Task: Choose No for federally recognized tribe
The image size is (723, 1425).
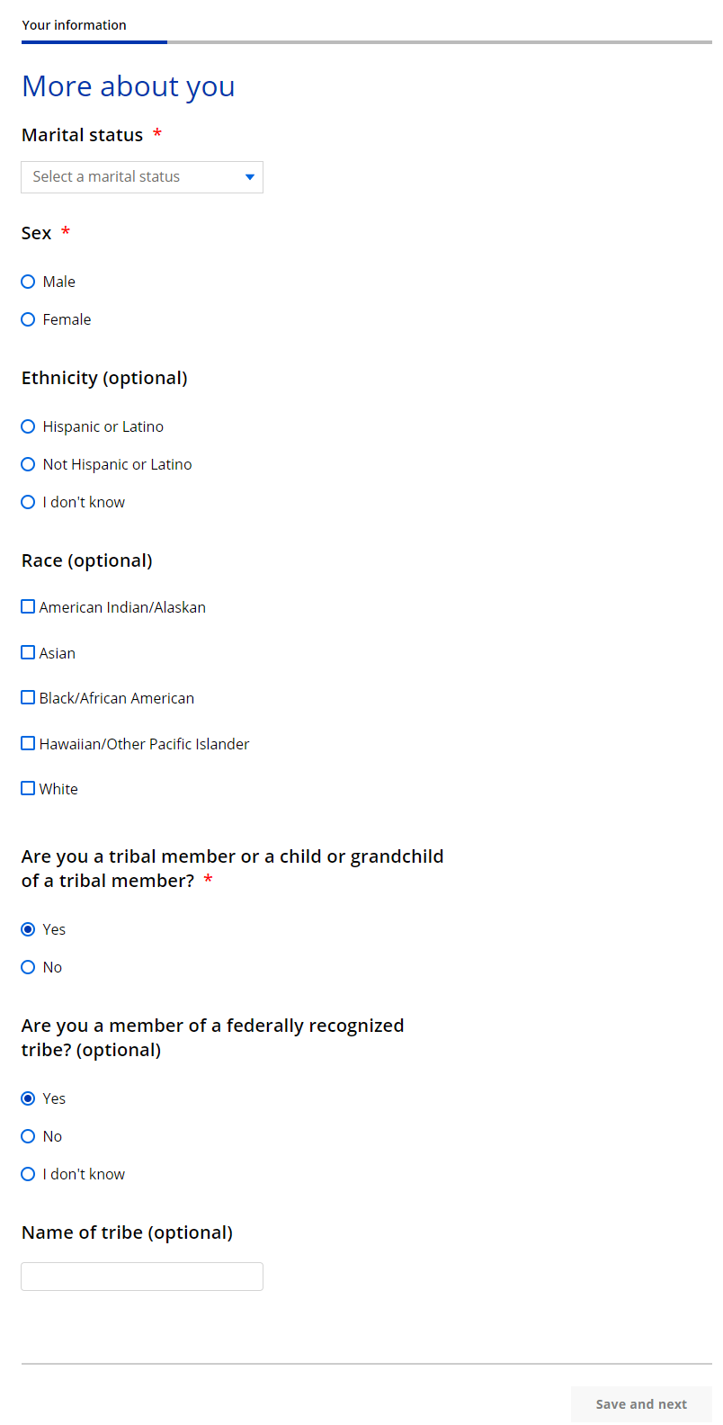Action: pyautogui.click(x=28, y=1136)
